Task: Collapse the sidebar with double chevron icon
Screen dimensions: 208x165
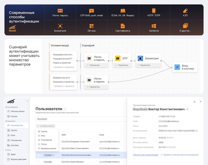Action: point(27,101)
